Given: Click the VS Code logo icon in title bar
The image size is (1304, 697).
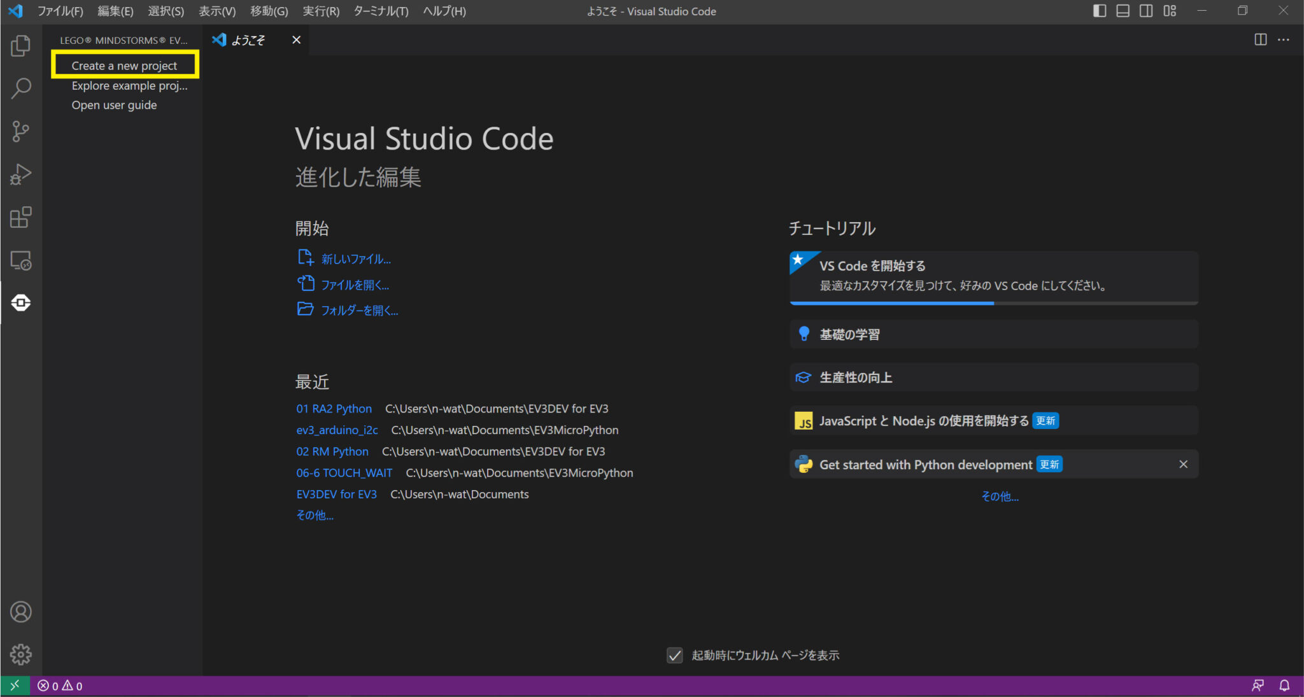Looking at the screenshot, I should point(16,11).
